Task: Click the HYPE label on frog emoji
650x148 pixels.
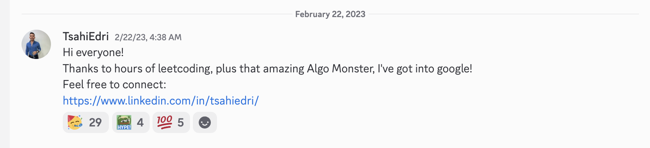Action: coord(124,127)
